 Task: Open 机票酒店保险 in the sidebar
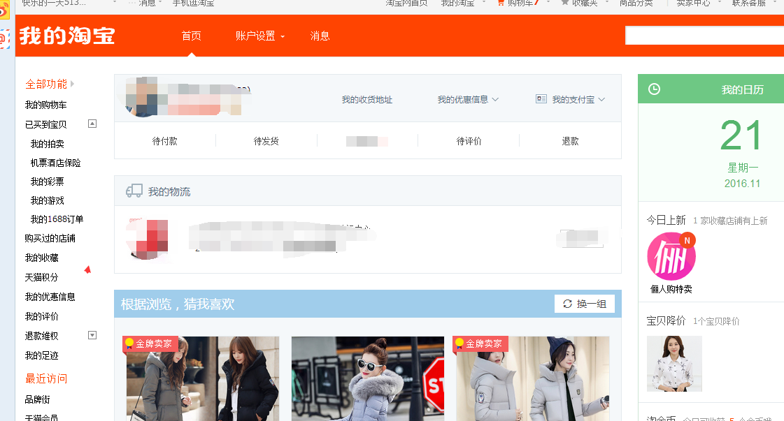pyautogui.click(x=55, y=163)
